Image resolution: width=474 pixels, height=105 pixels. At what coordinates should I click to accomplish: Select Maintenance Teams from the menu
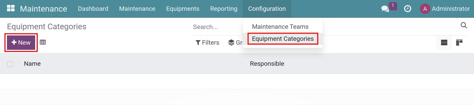(x=280, y=27)
